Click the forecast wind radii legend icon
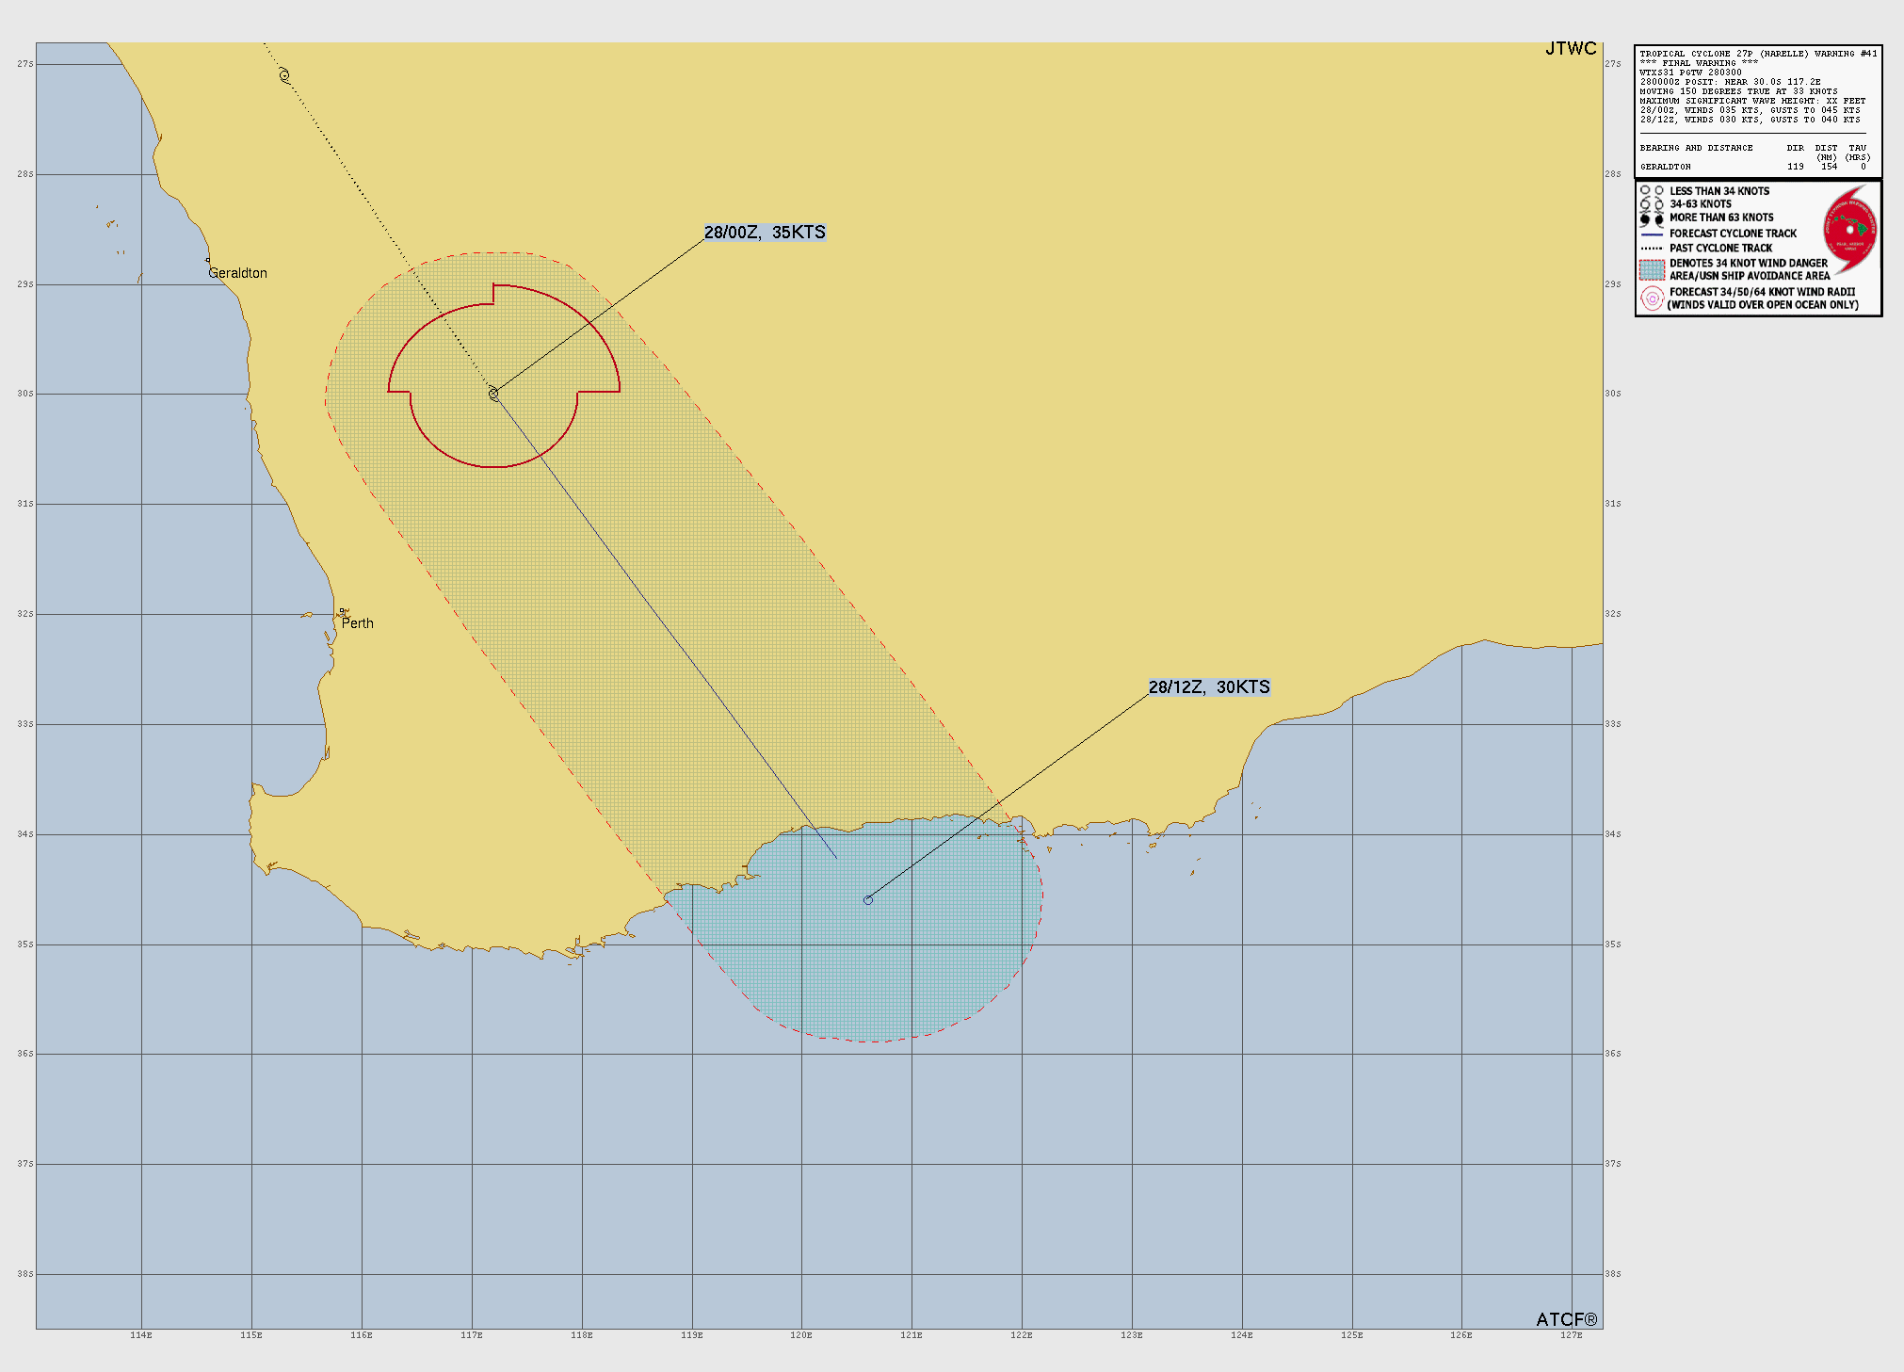Screen dimensions: 1904x1372 coord(1652,299)
